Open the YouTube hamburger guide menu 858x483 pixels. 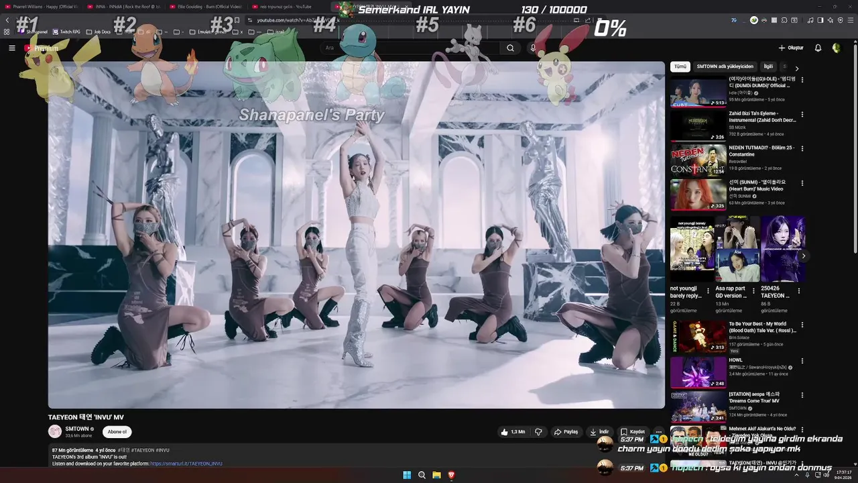11,48
